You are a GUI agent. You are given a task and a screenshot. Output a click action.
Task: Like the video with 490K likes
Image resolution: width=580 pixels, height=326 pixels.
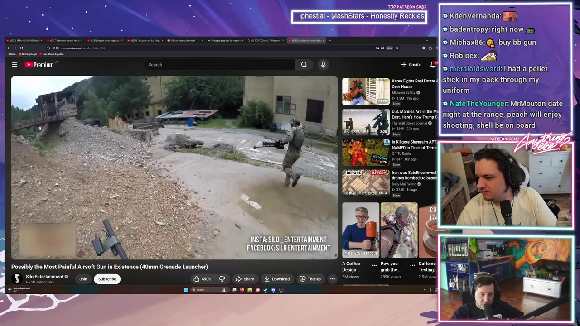(202, 279)
